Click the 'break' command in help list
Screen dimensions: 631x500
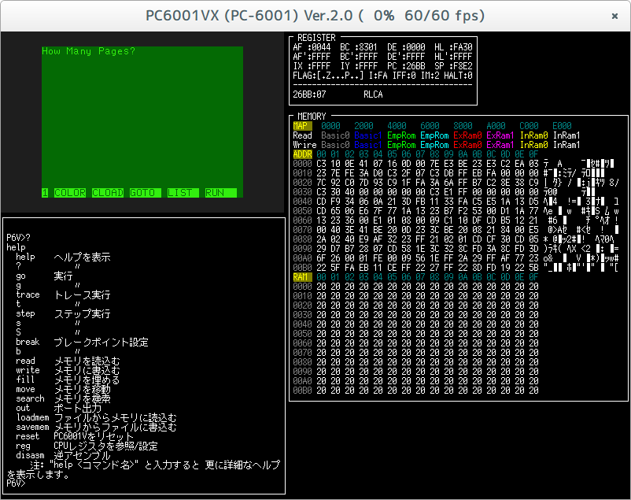pyautogui.click(x=28, y=342)
